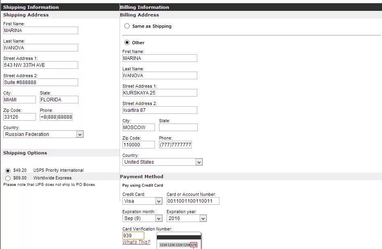Click the billing Last Name field
This screenshot has height=249, width=382.
(x=160, y=76)
